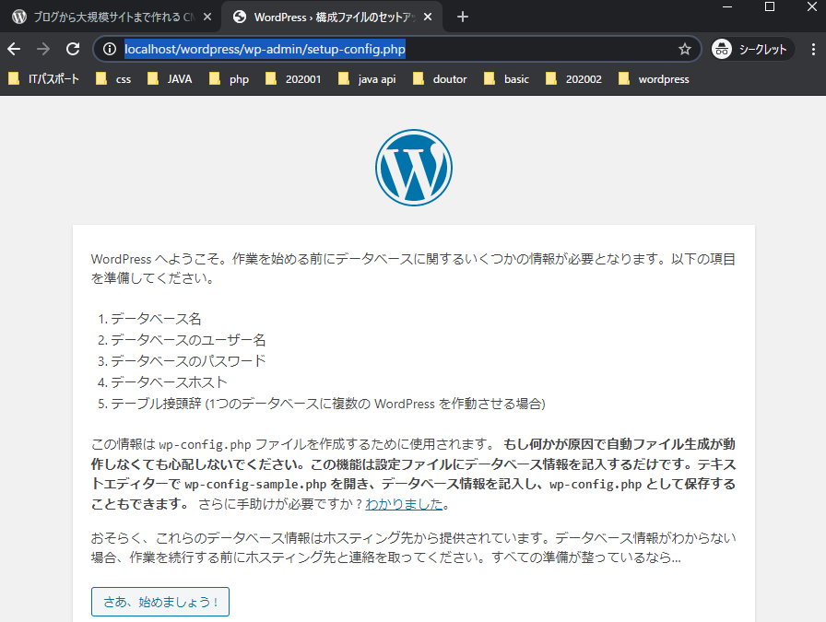Open the css bookmark folder
The height and width of the screenshot is (622, 826).
(x=113, y=79)
